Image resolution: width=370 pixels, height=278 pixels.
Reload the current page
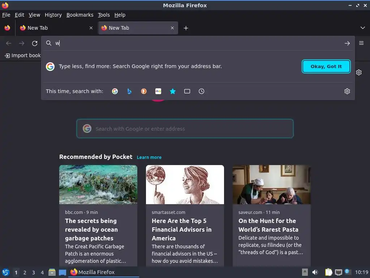tap(35, 43)
